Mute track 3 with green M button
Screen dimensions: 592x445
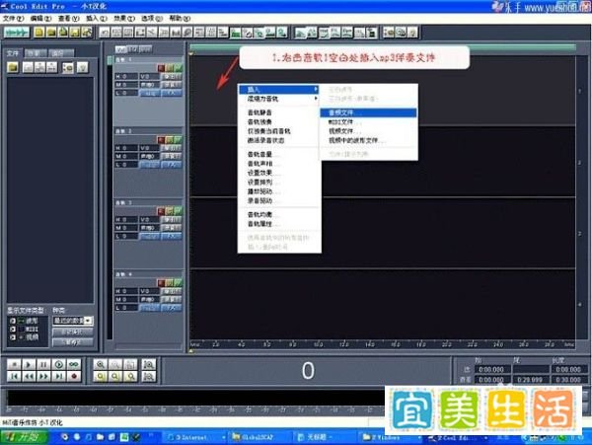point(179,211)
